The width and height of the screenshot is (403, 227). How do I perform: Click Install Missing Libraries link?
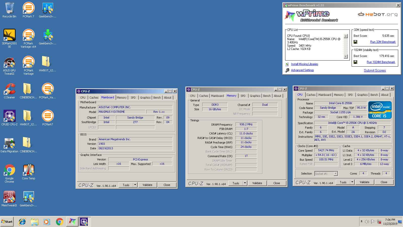pos(305,64)
